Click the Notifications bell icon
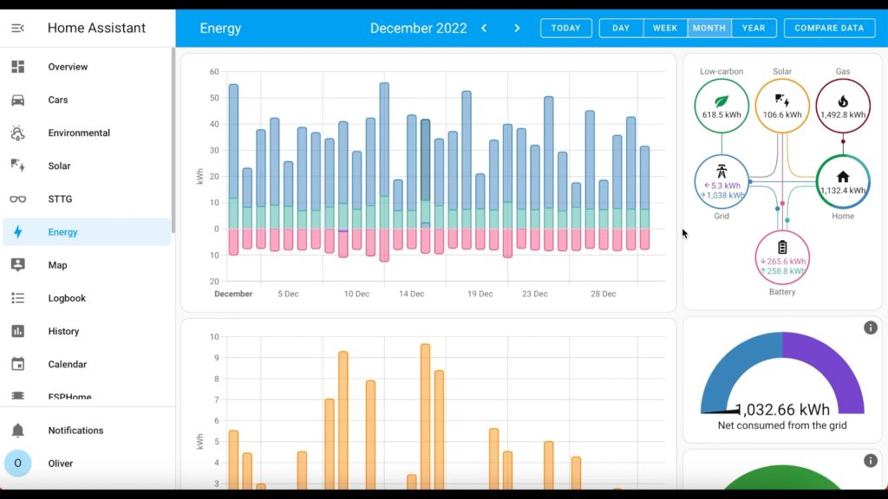Viewport: 888px width, 499px height. point(17,431)
